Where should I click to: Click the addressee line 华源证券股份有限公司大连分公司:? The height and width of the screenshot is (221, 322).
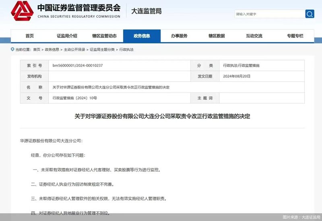pyautogui.click(x=52, y=141)
